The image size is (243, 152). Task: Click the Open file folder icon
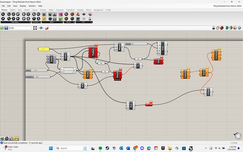(x=2, y=28)
